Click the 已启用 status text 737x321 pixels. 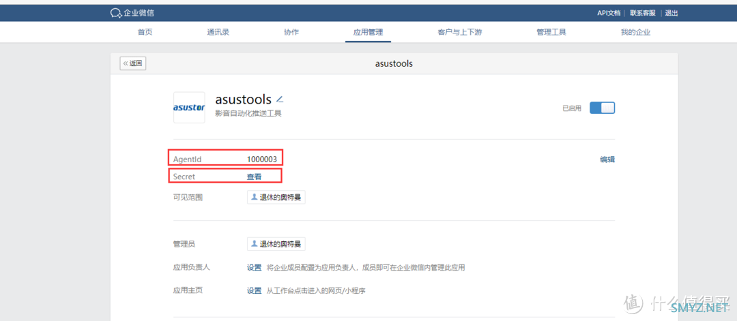click(x=572, y=108)
